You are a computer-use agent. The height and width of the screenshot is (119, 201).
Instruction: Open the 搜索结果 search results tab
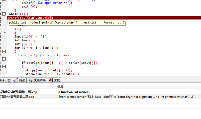(x=37, y=80)
